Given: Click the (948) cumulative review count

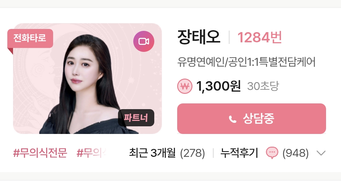Looking at the screenshot, I should (296, 153).
